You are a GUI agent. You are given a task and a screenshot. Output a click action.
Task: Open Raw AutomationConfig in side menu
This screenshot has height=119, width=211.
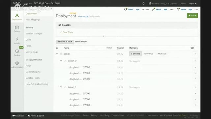[37, 84]
